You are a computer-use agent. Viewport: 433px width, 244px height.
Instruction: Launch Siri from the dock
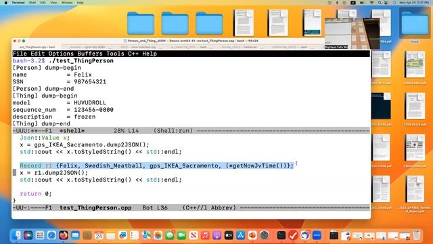tap(28, 235)
